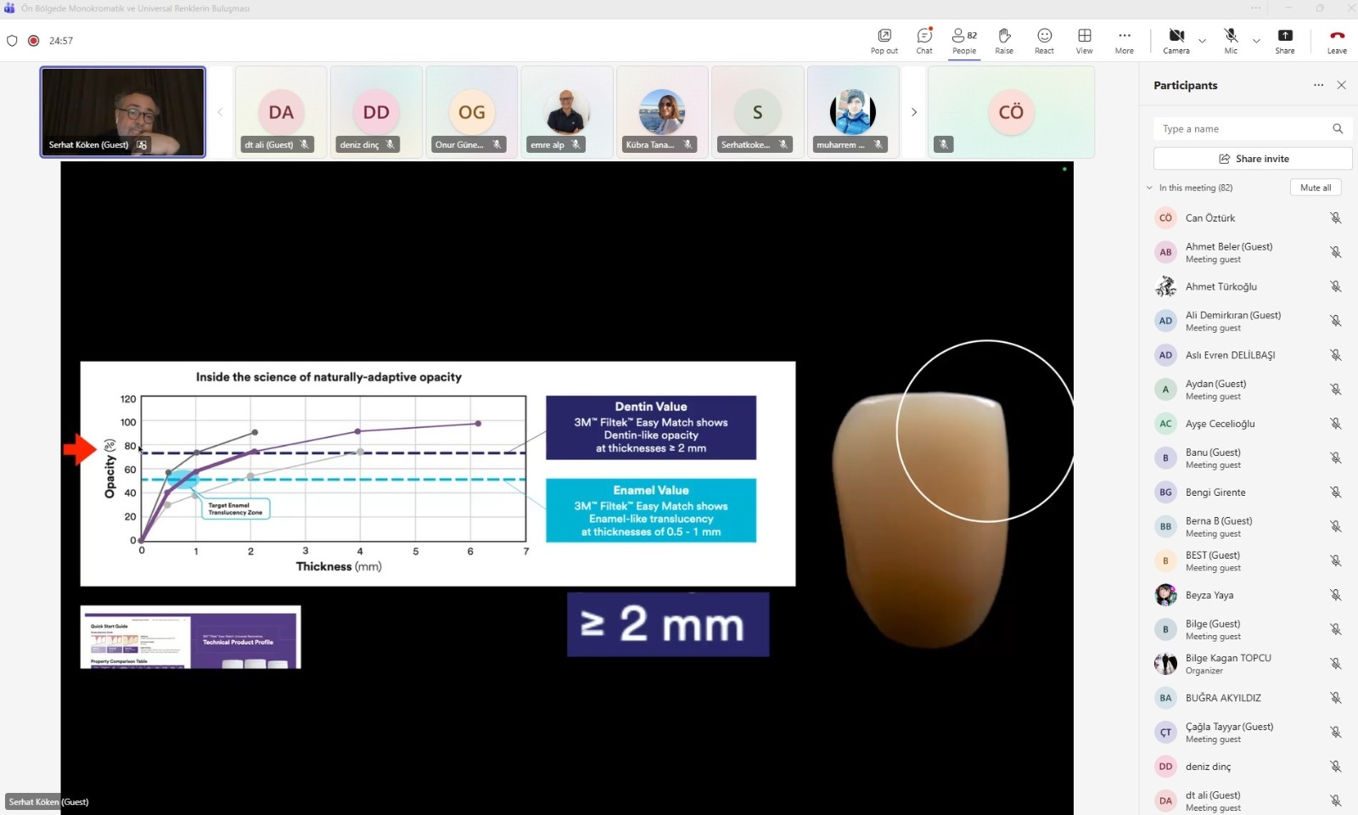
Task: Open the Pop out view
Action: 884,40
